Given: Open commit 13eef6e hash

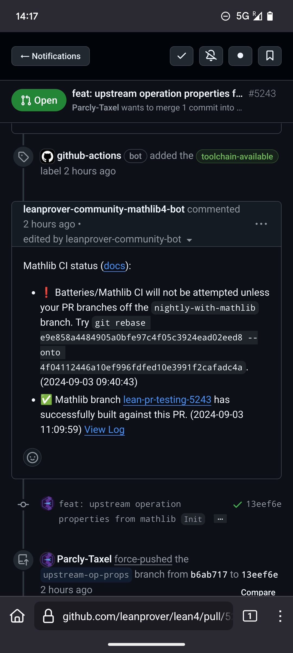Looking at the screenshot, I should tap(264, 504).
